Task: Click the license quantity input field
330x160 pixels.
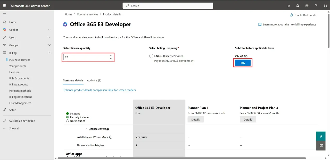Action: (x=88, y=57)
